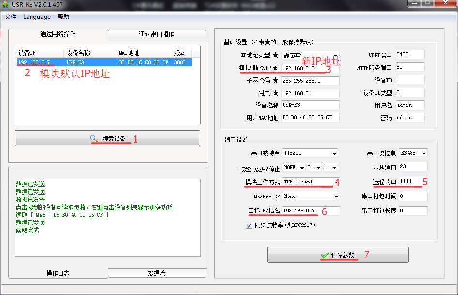Open the Language menu
Screen dimensions: 458x295
(x=37, y=17)
